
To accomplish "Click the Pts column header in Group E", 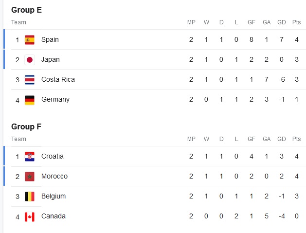I will click(296, 22).
